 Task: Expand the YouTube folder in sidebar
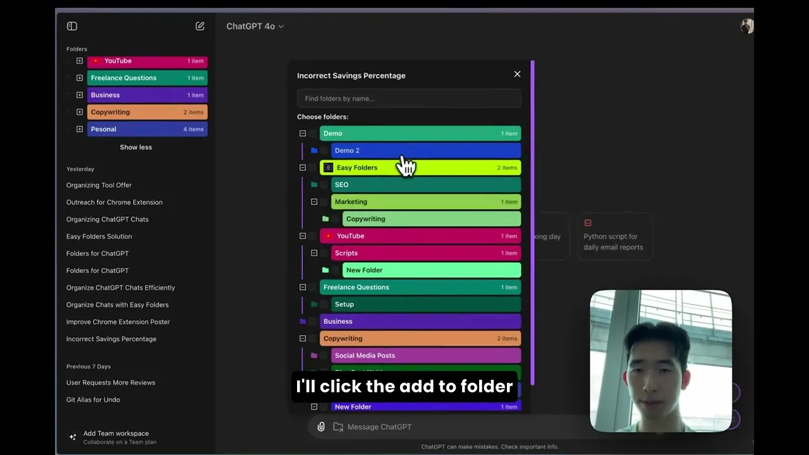80,61
